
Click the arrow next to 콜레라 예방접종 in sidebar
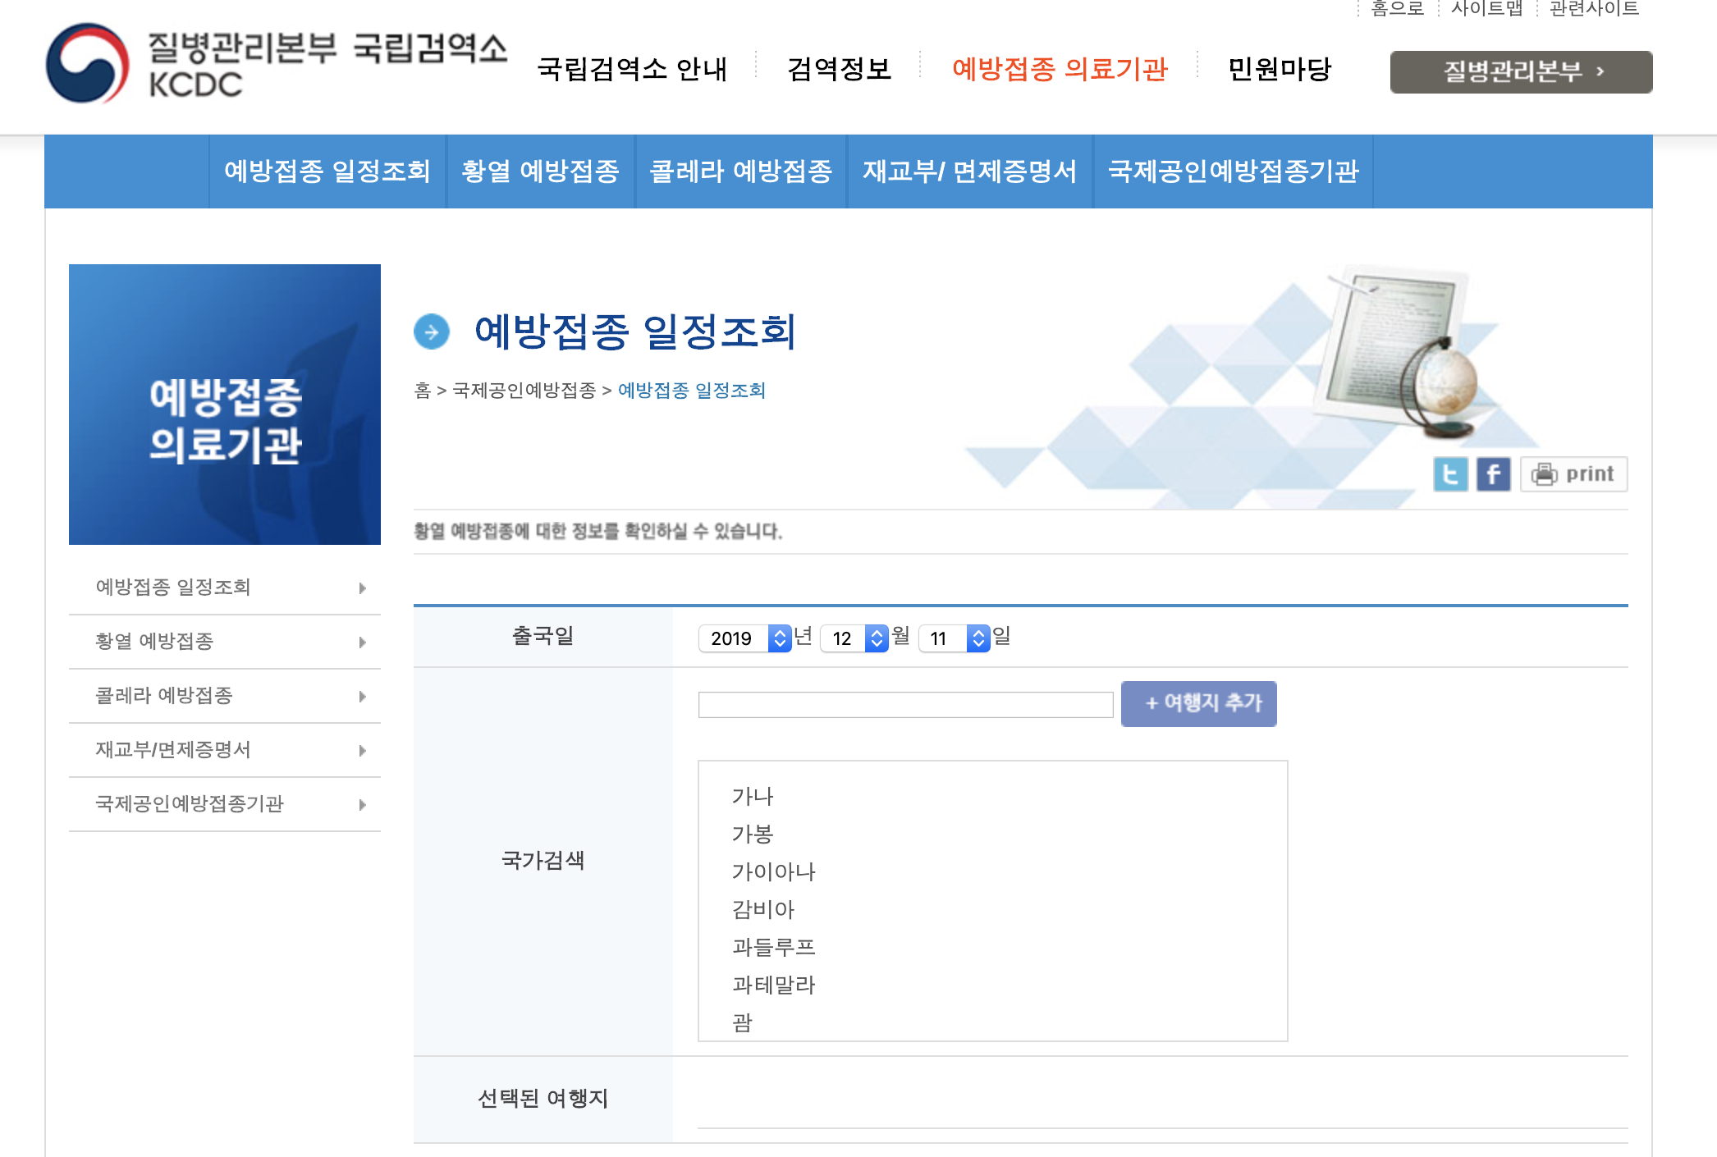(362, 697)
